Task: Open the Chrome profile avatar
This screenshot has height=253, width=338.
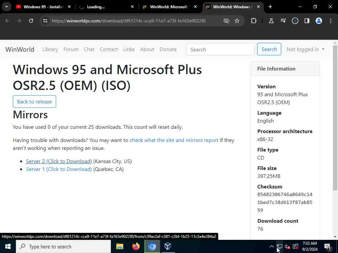Action: [319, 21]
